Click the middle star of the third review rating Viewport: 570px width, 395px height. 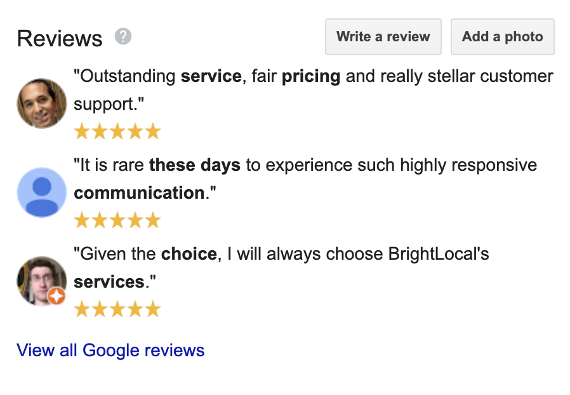pos(117,309)
